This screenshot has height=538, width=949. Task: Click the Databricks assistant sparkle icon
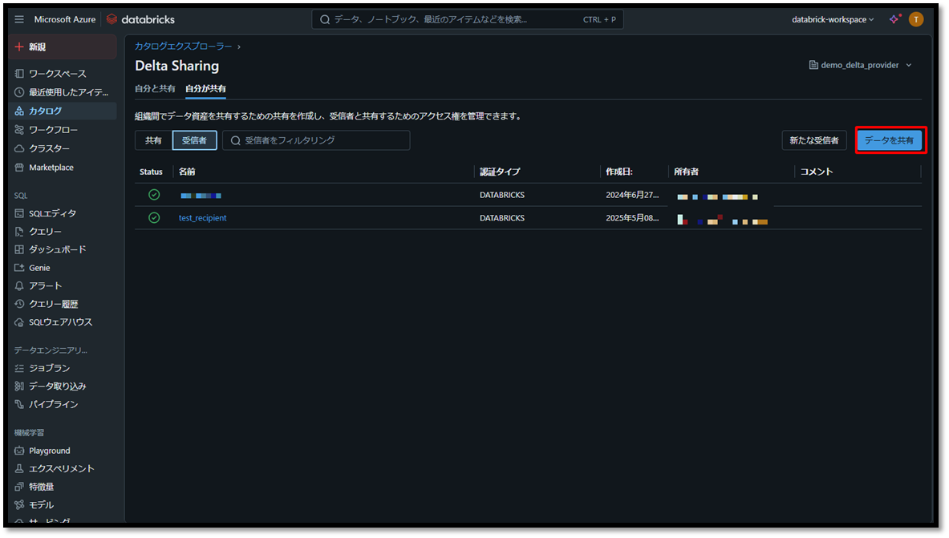coord(894,19)
